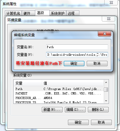Switch to the 硬件 tab

28,13
